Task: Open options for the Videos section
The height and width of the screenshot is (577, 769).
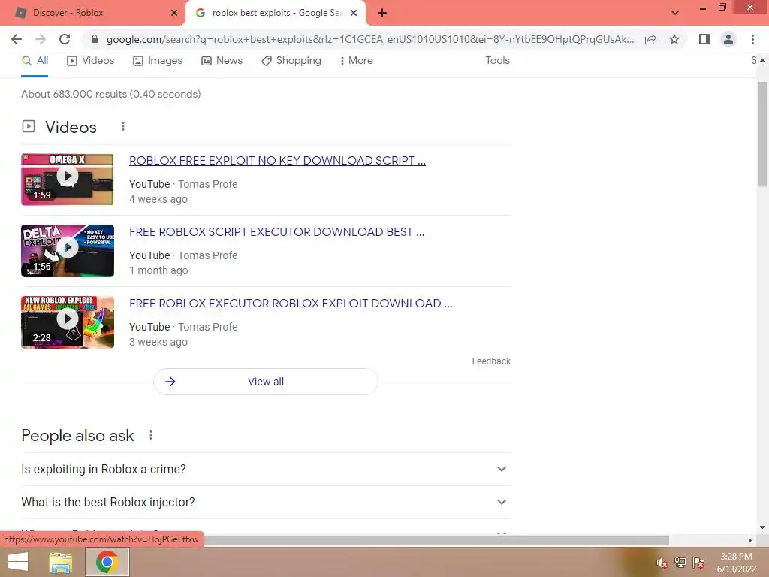Action: click(x=123, y=126)
